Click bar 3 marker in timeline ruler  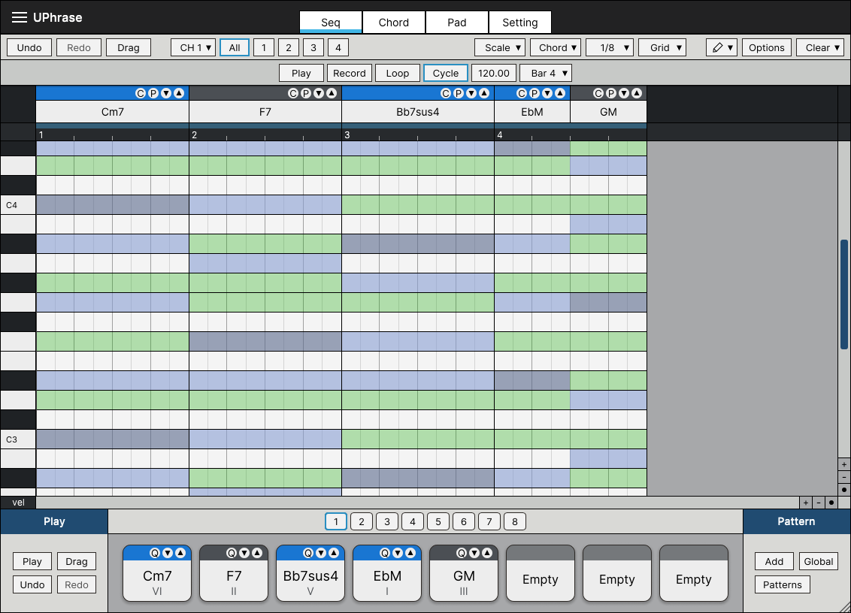[347, 134]
